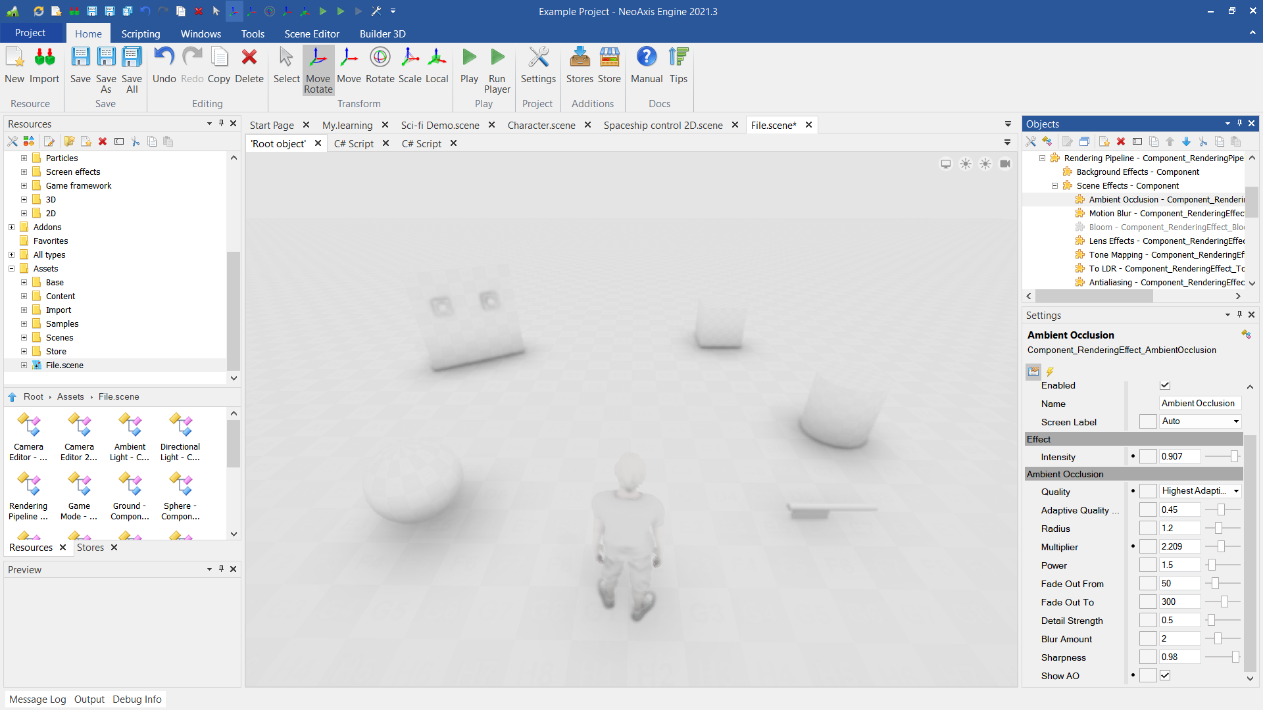Click the Radius value field
This screenshot has width=1263, height=710.
click(1179, 528)
